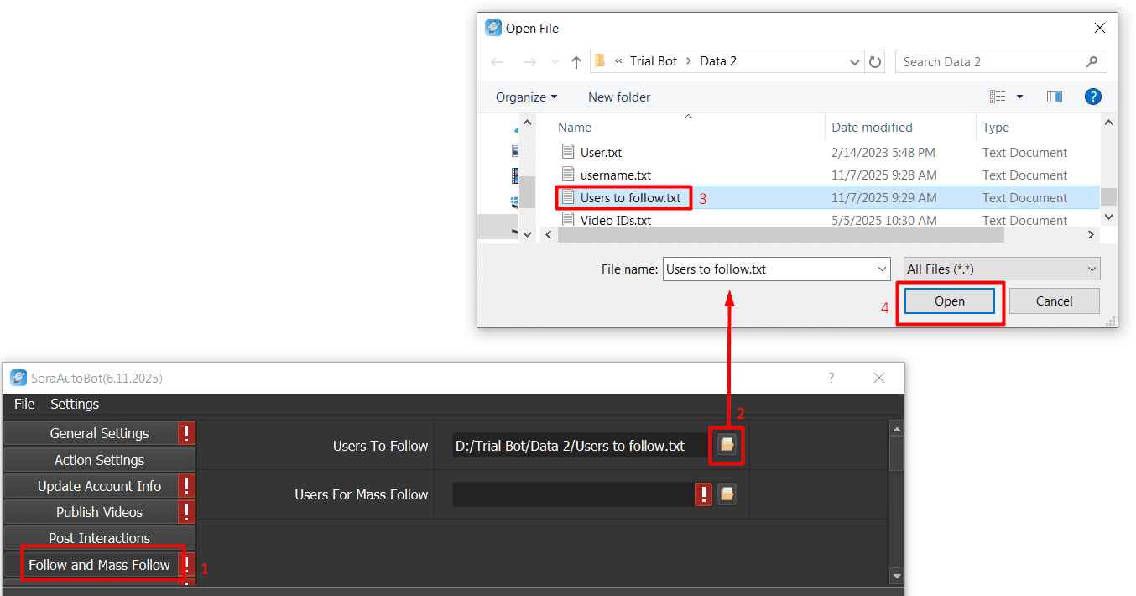Click red error icon beside Users For Mass Follow

point(703,494)
